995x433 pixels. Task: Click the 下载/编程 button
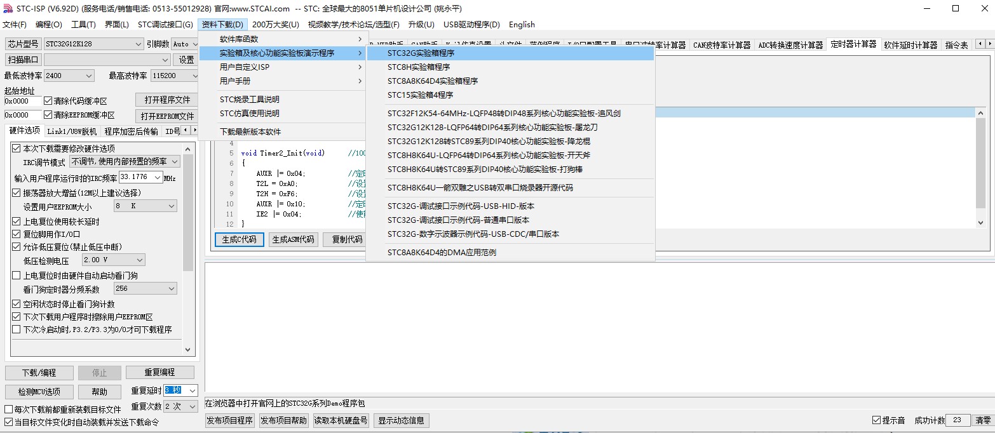pos(39,373)
